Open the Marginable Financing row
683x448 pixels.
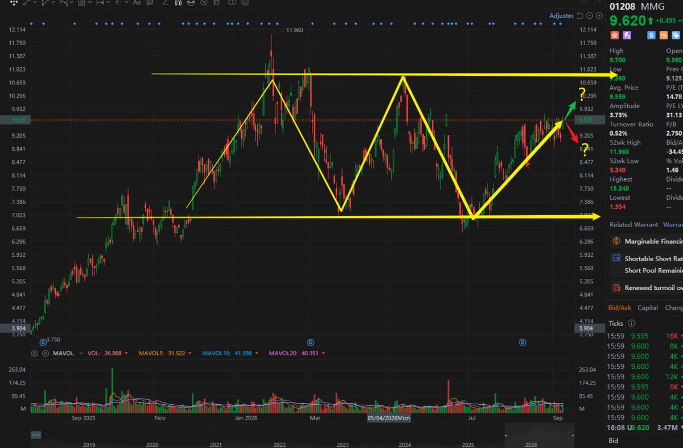point(646,241)
